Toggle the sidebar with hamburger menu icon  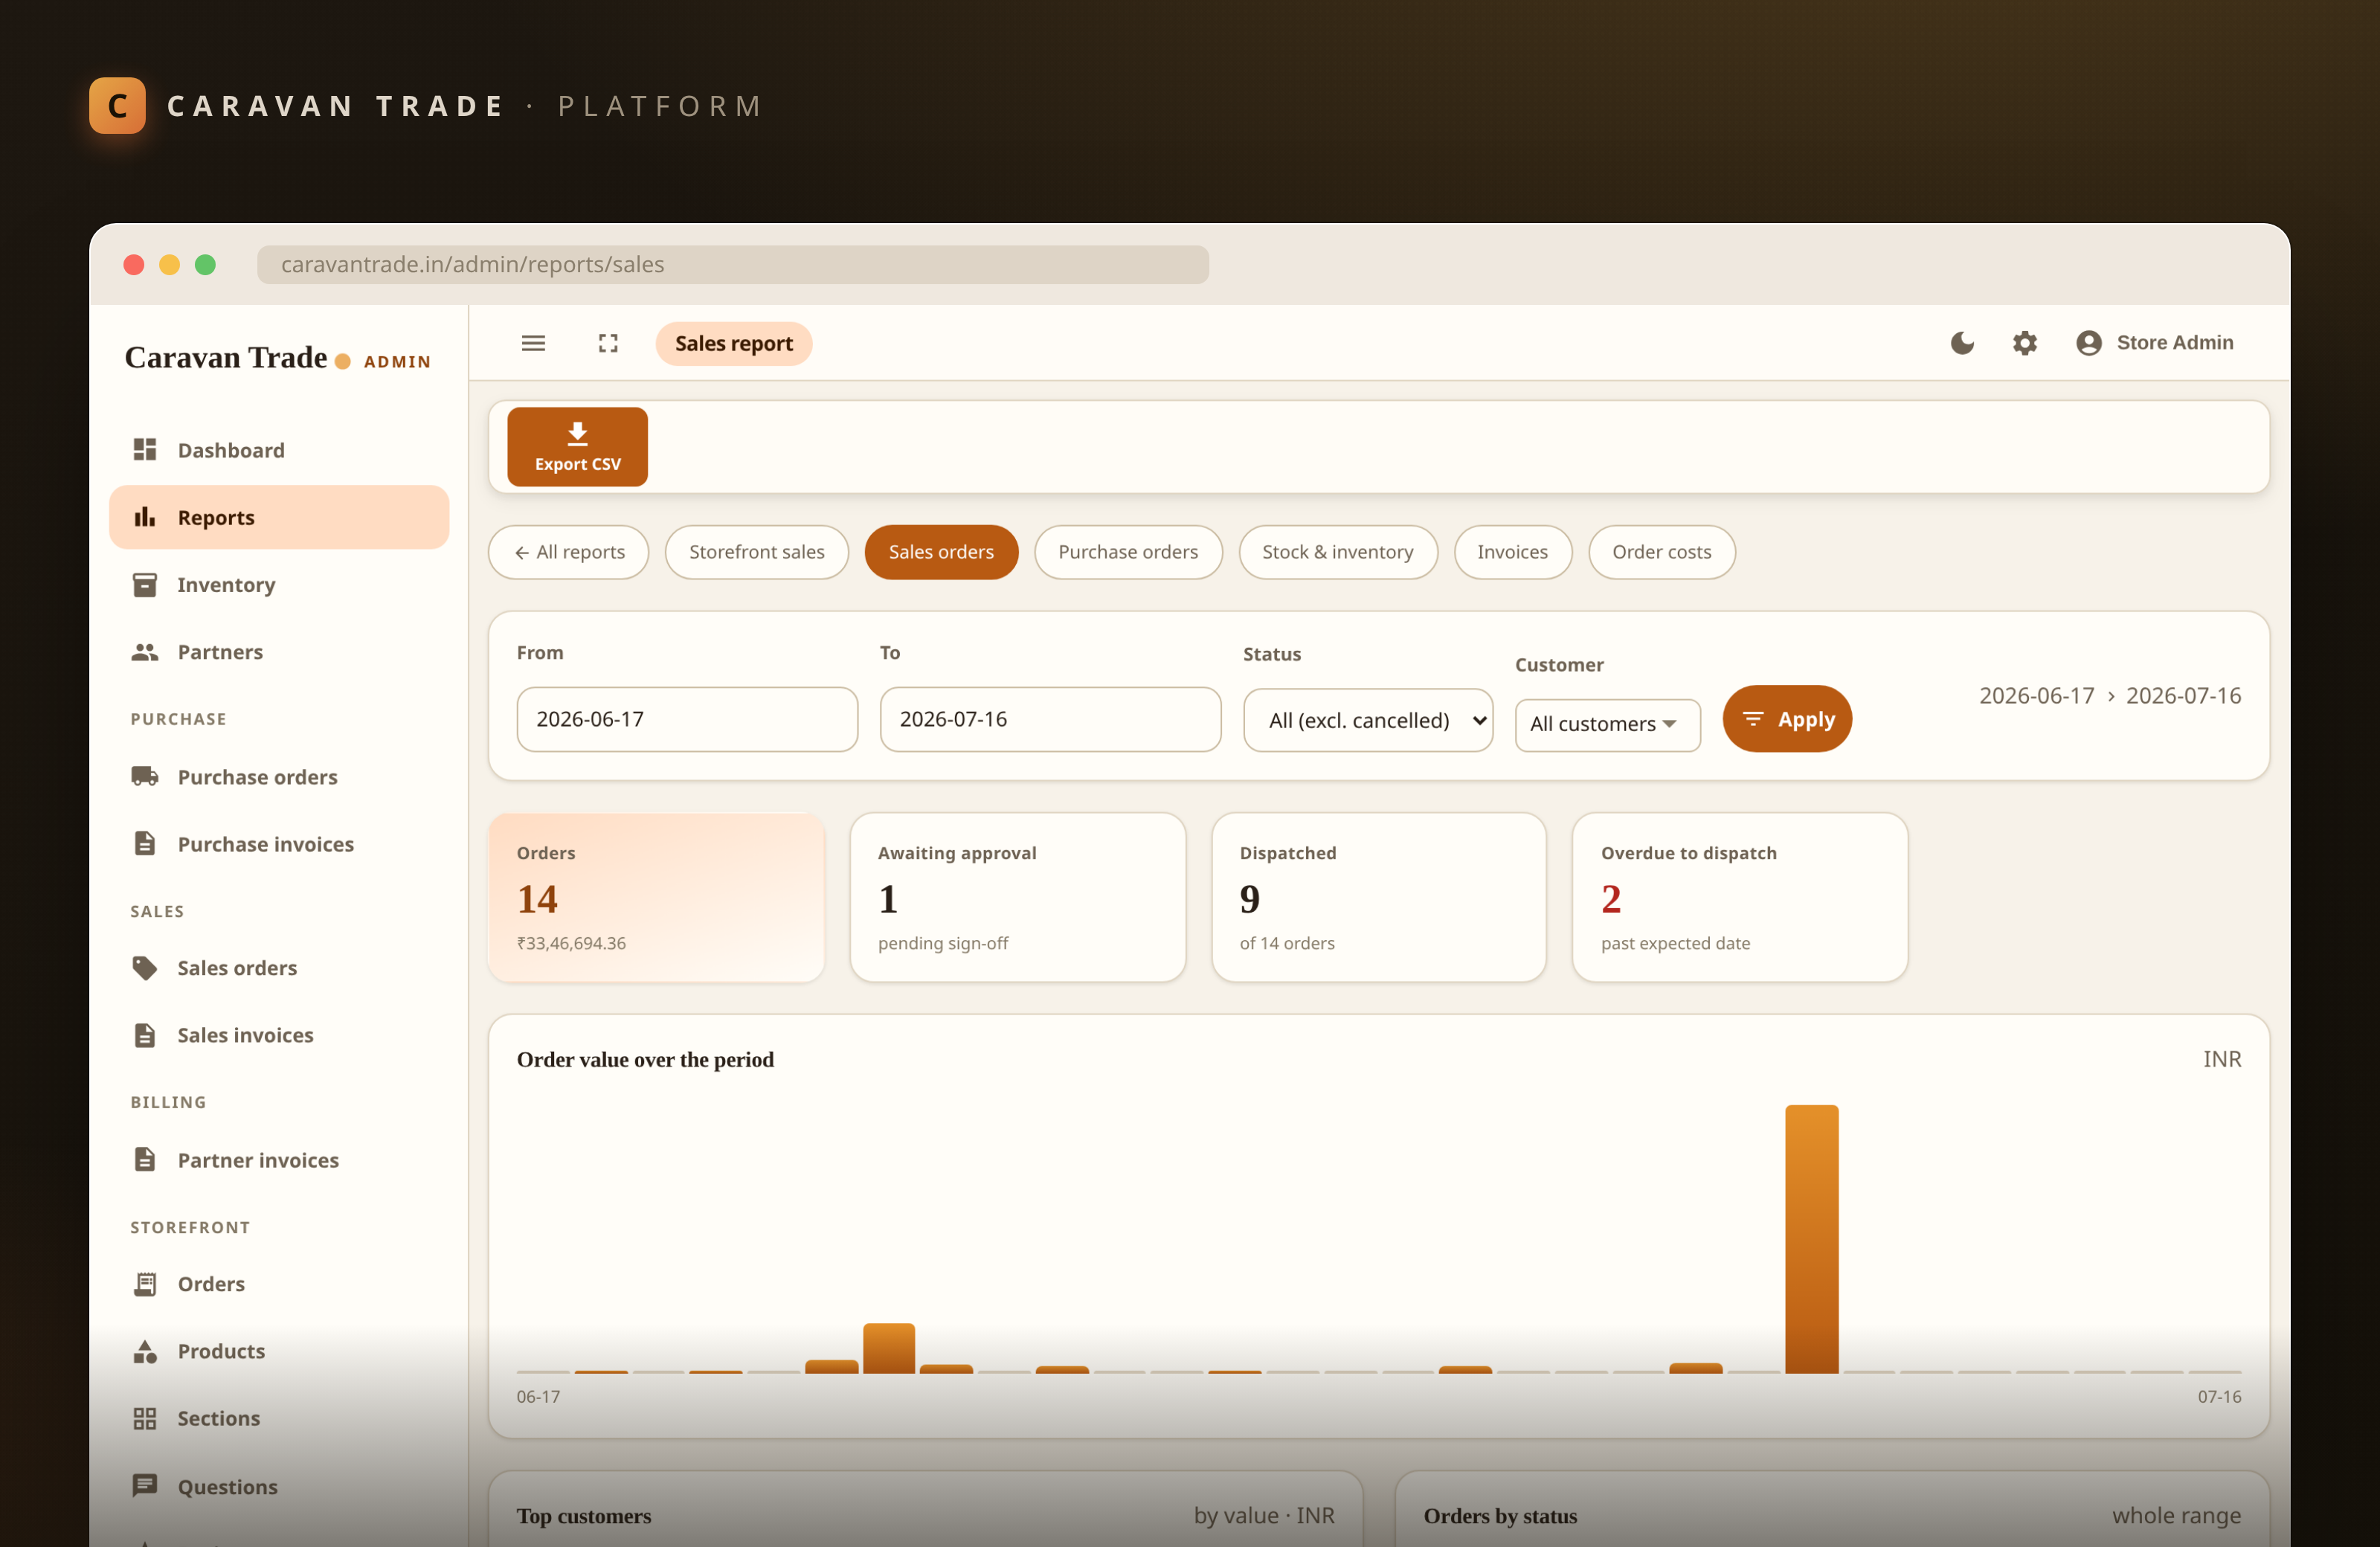(533, 343)
